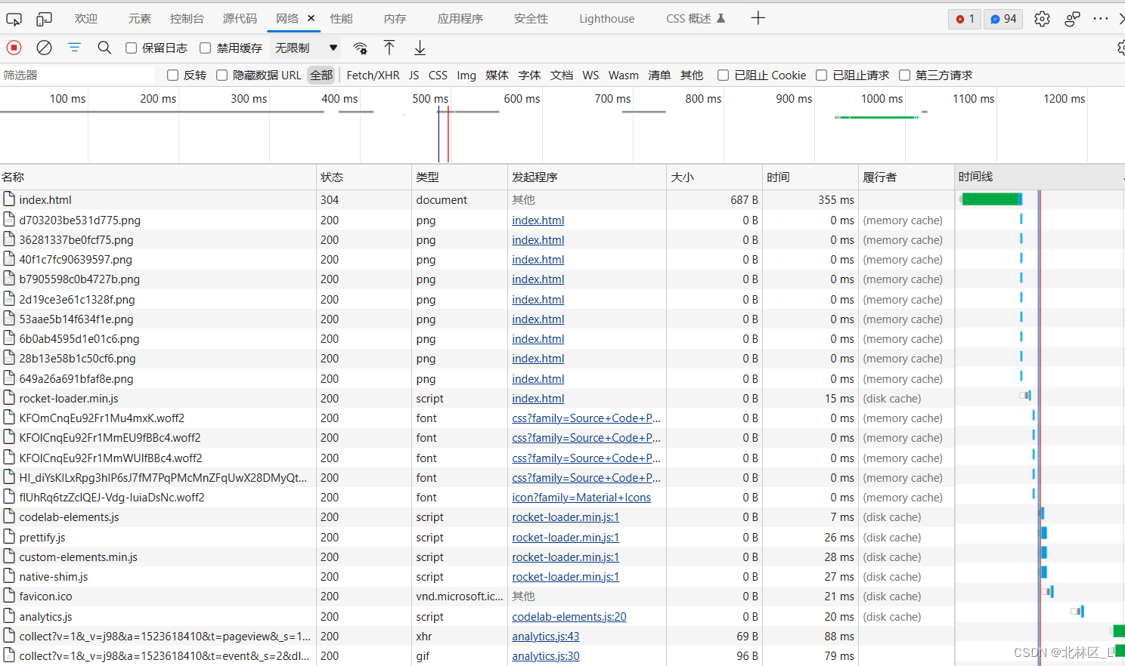Activate the inspect element picker icon

[14, 19]
